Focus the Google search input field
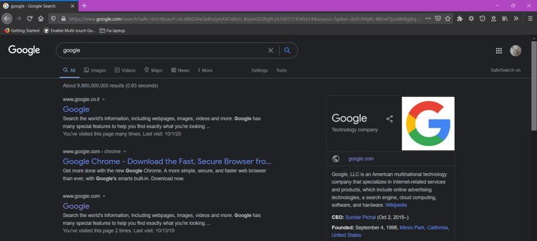 162,51
